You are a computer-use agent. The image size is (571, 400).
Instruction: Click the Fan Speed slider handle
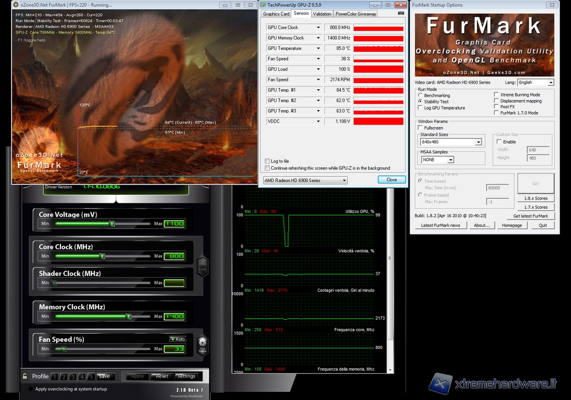pos(64,349)
